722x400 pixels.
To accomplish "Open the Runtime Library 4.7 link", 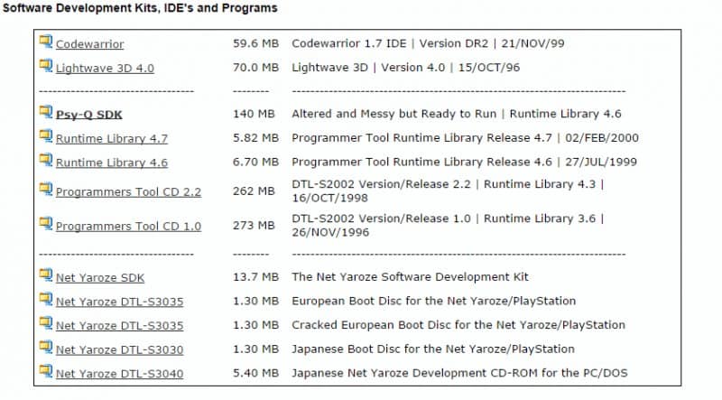I will click(x=111, y=139).
